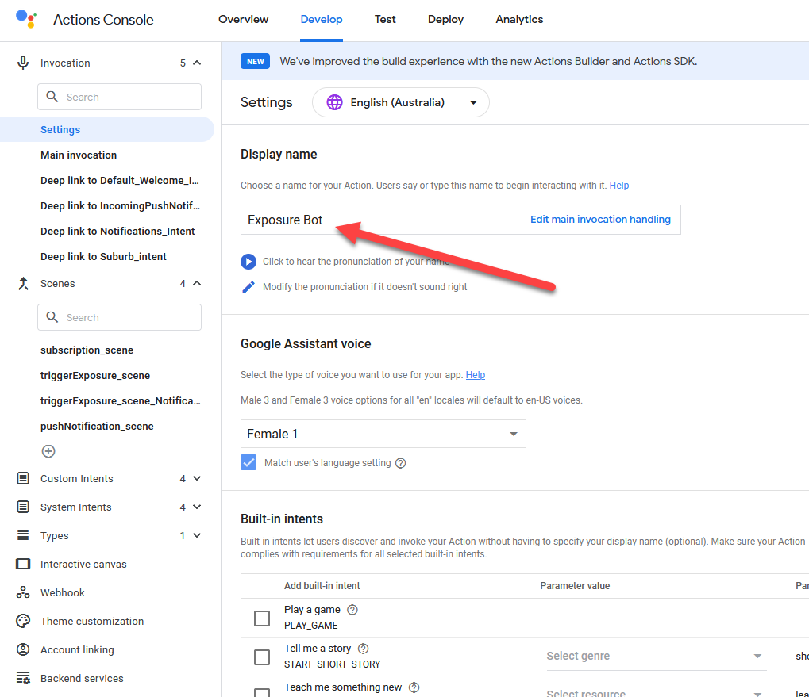Click Edit main invocation handling link

pyautogui.click(x=600, y=220)
